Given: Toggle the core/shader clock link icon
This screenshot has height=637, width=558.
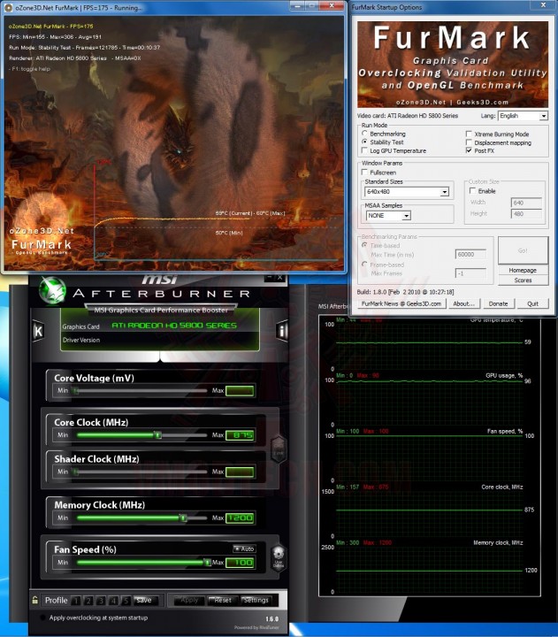Looking at the screenshot, I should 279,449.
